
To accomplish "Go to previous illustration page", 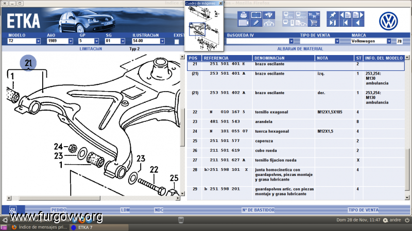I will 345,15.
